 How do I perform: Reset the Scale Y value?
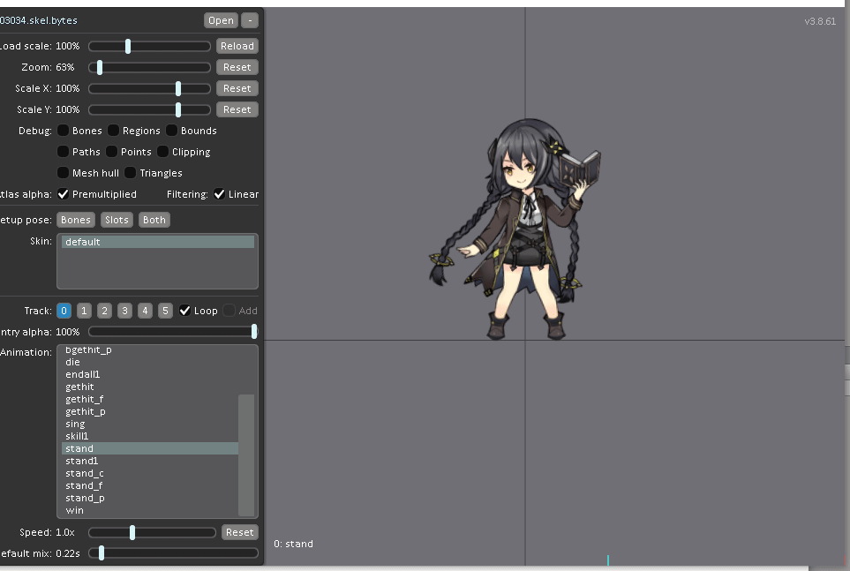pos(237,109)
